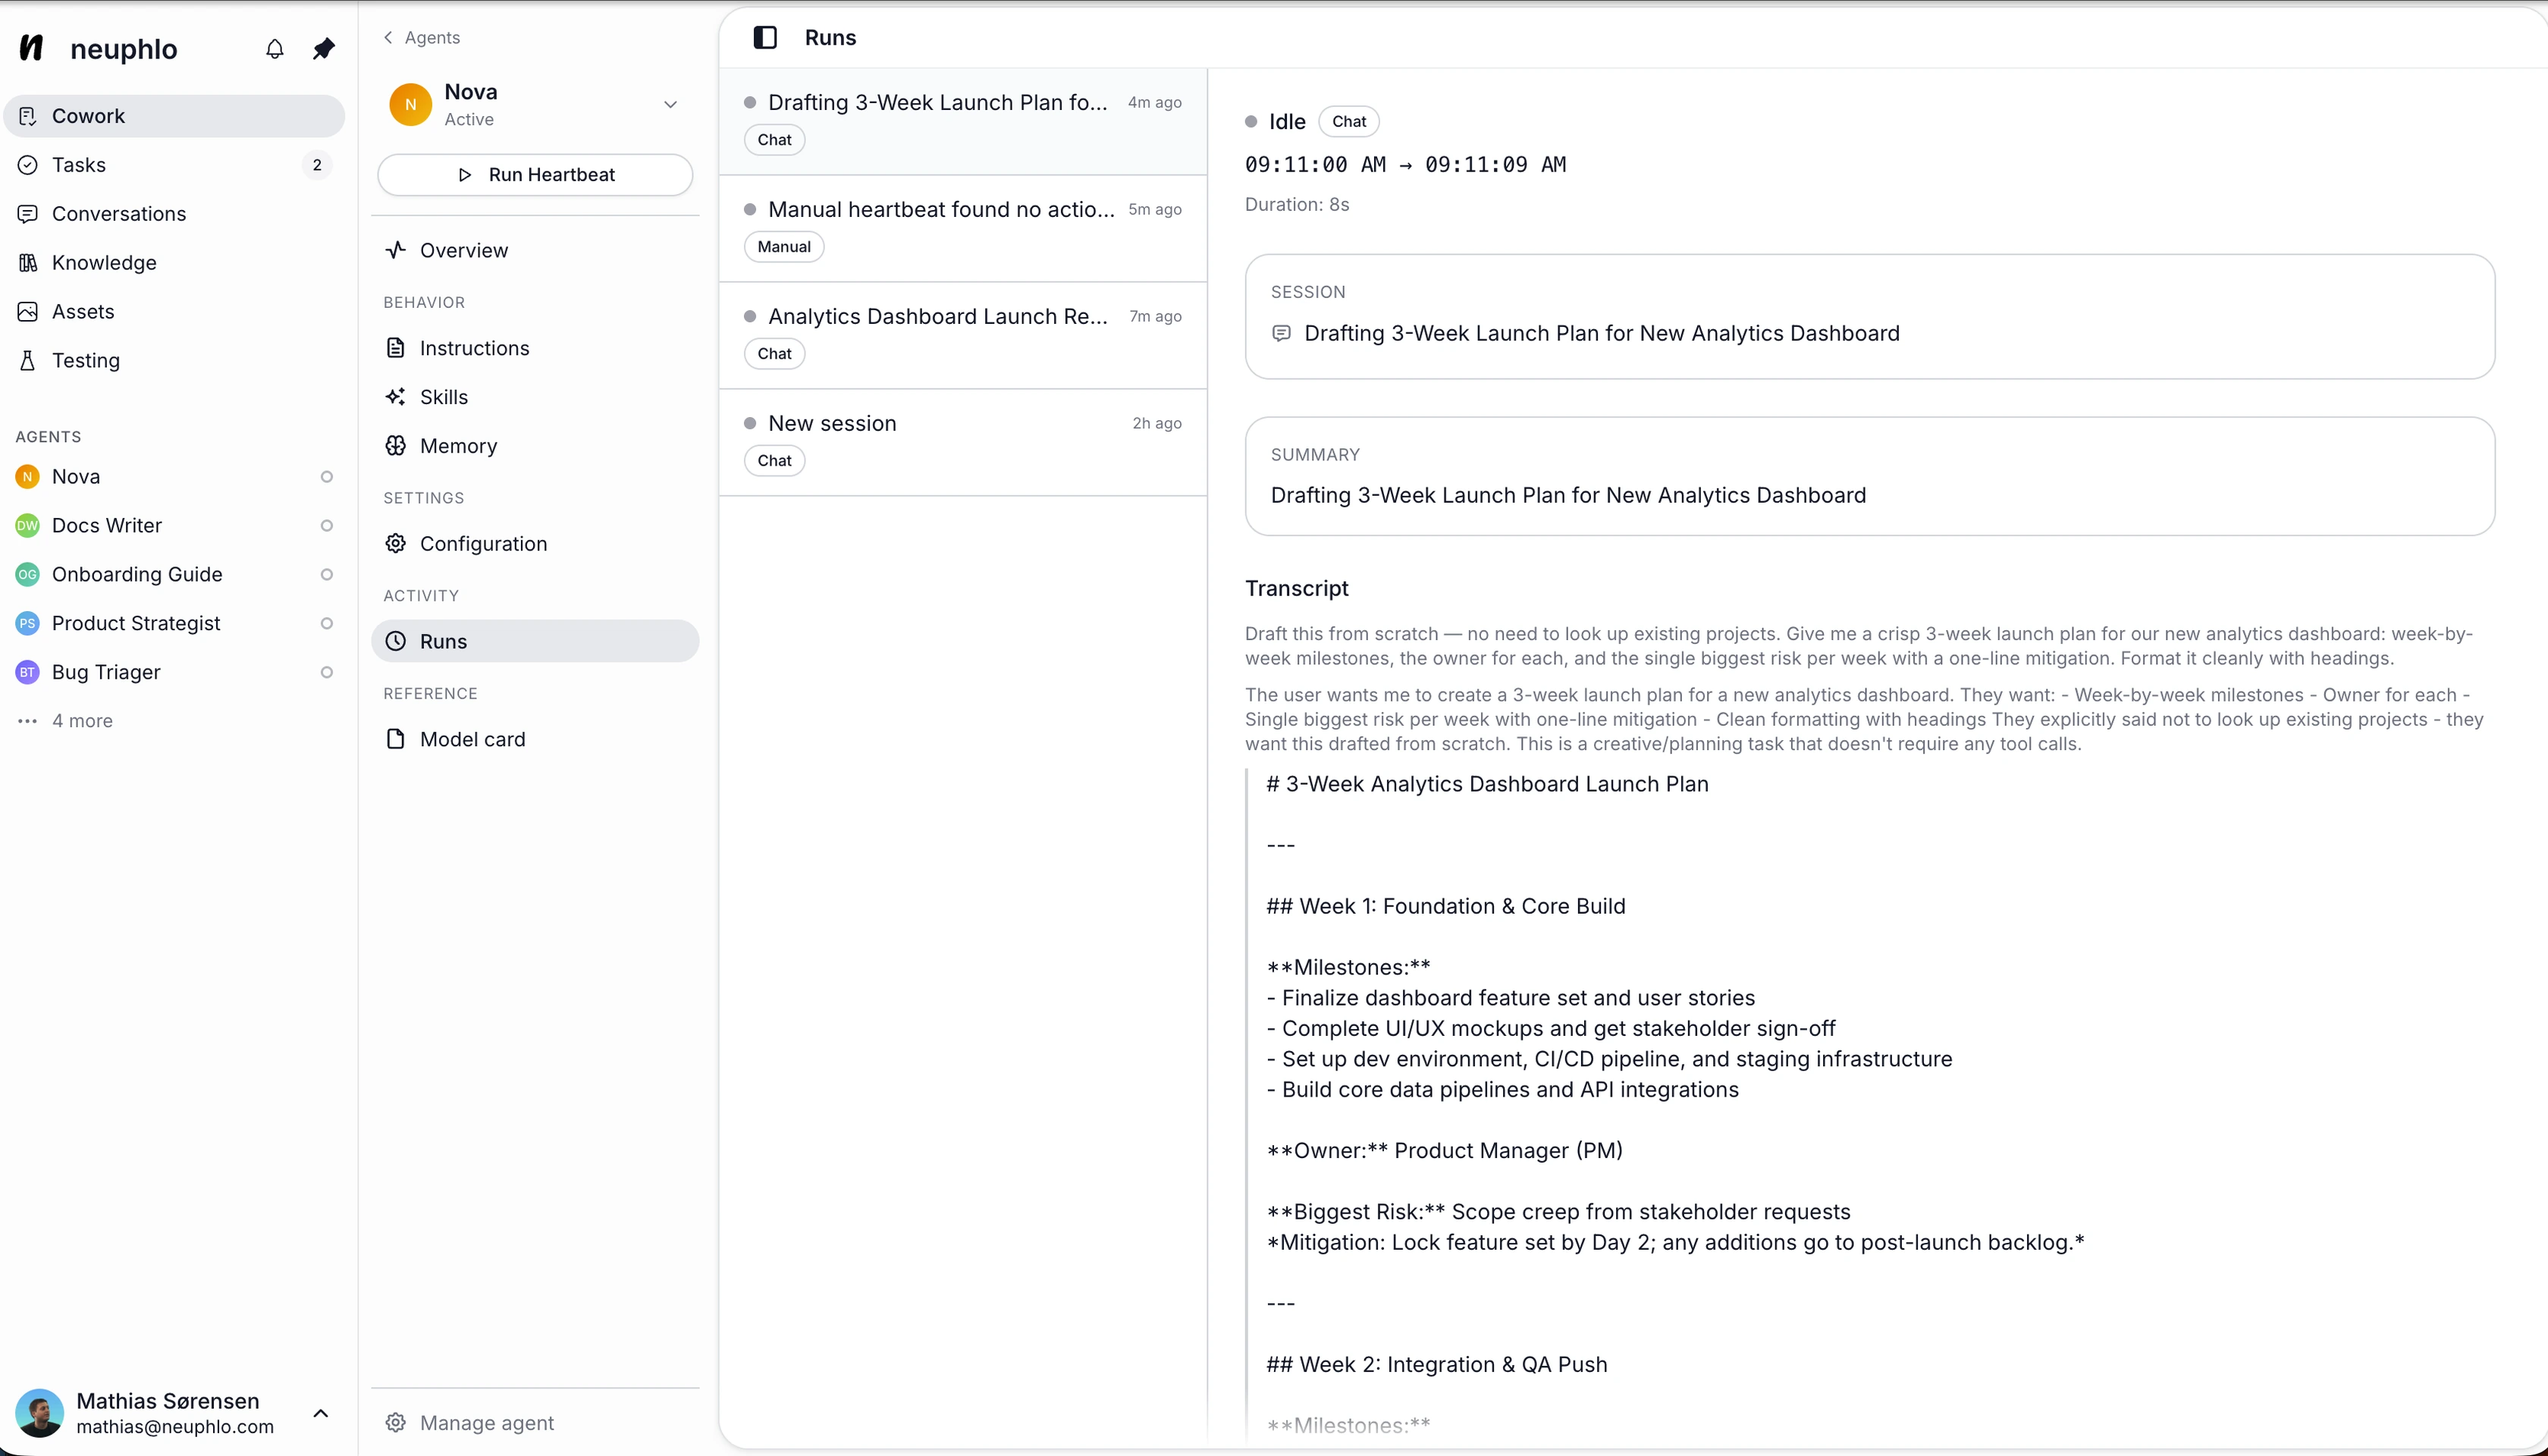Select Runs under Activity

coord(535,642)
